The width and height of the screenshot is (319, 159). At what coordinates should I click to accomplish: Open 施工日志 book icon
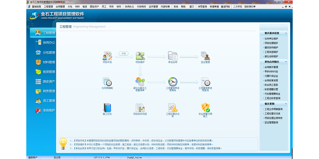(107, 108)
